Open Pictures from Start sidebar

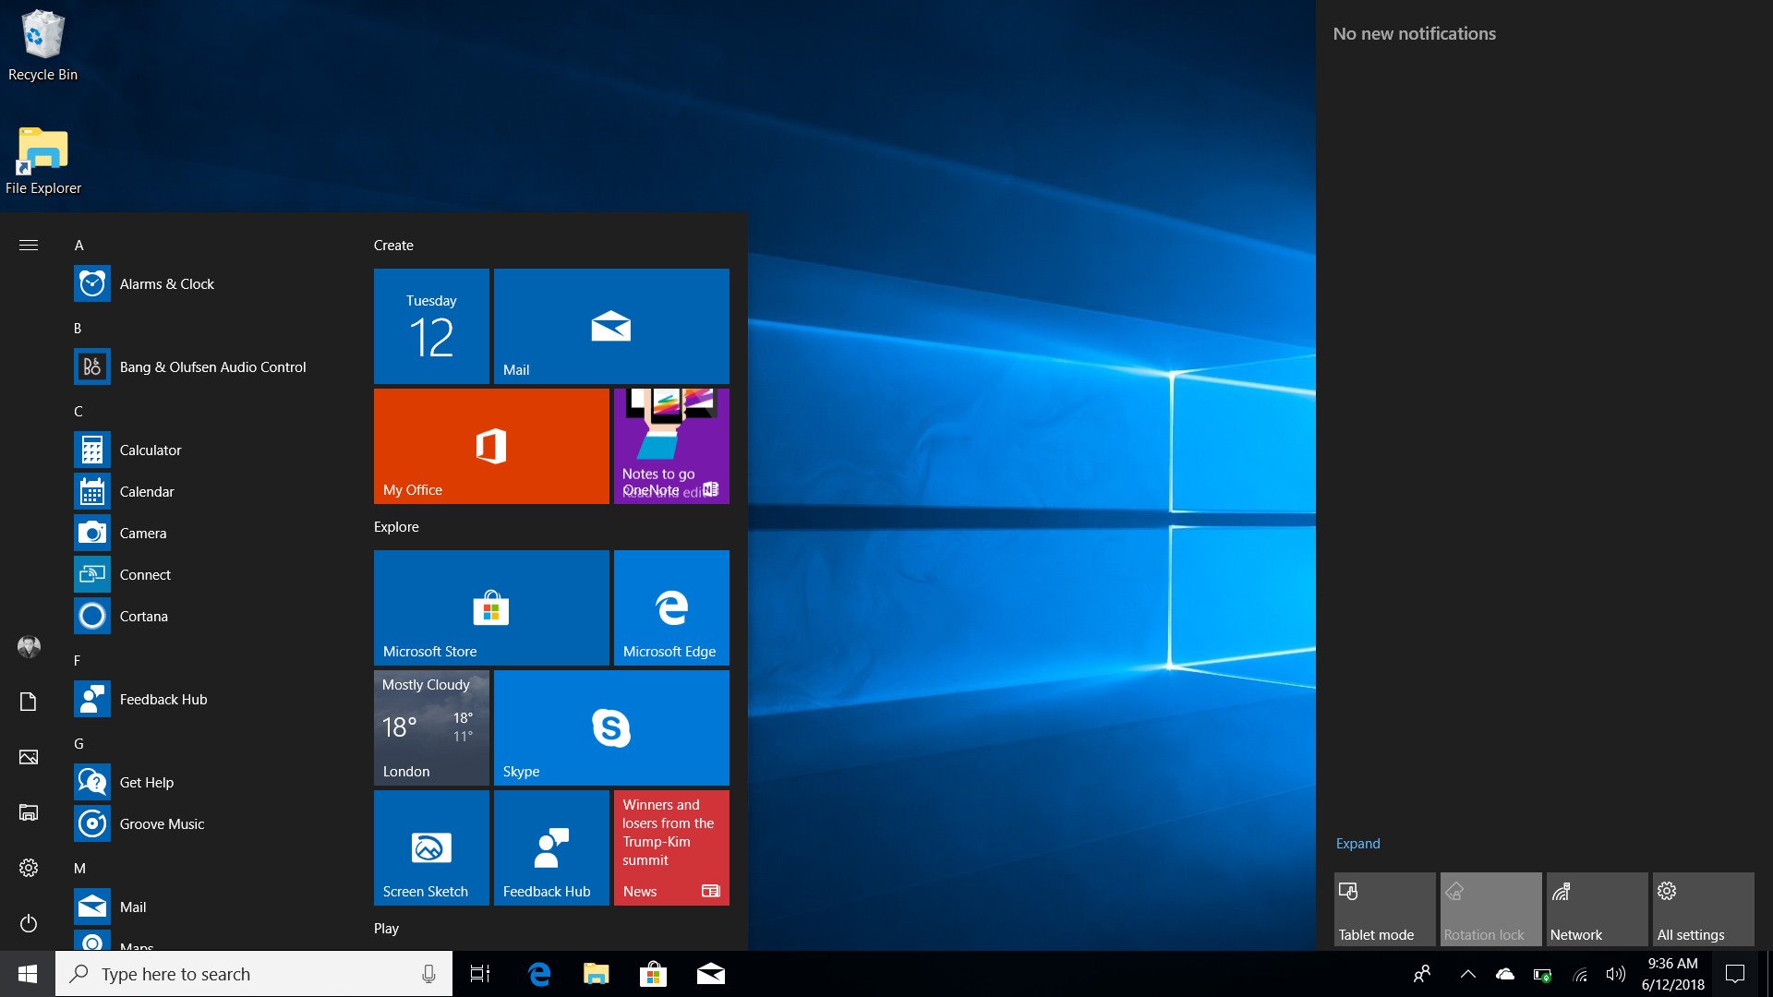point(29,758)
